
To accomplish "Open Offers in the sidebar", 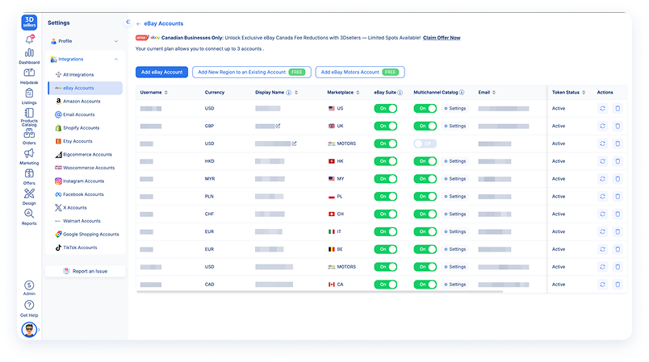I will (x=29, y=177).
